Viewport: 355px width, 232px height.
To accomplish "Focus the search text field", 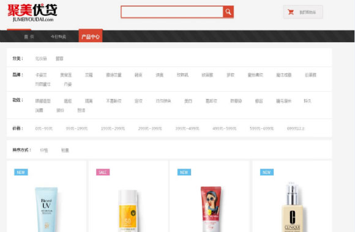I will 172,12.
